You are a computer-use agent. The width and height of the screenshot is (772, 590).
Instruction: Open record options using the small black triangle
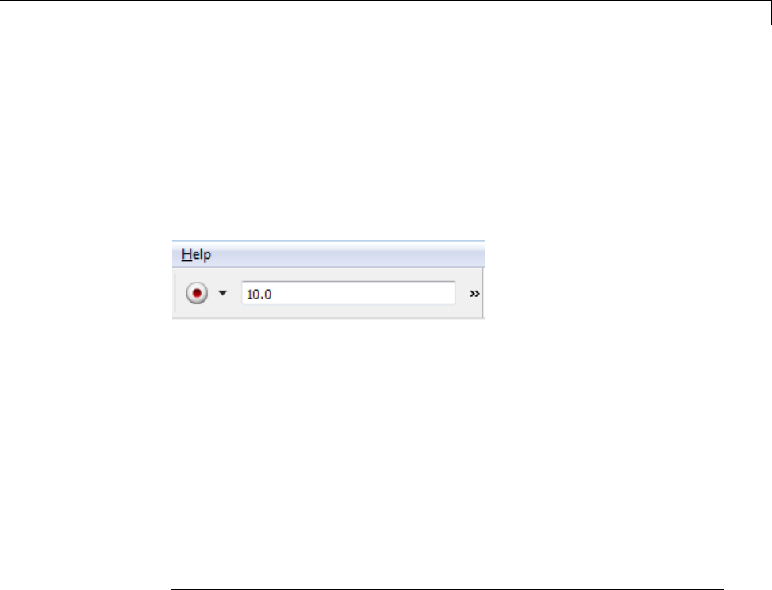click(222, 293)
